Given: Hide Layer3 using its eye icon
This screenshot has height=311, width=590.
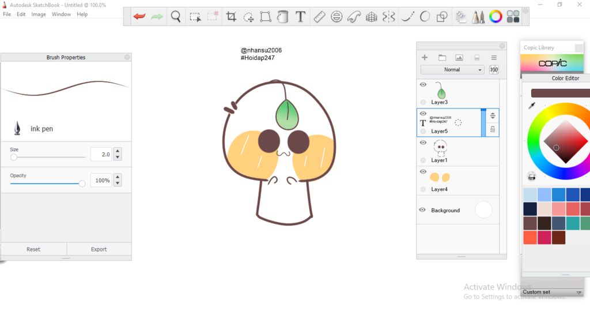Looking at the screenshot, I should (423, 84).
